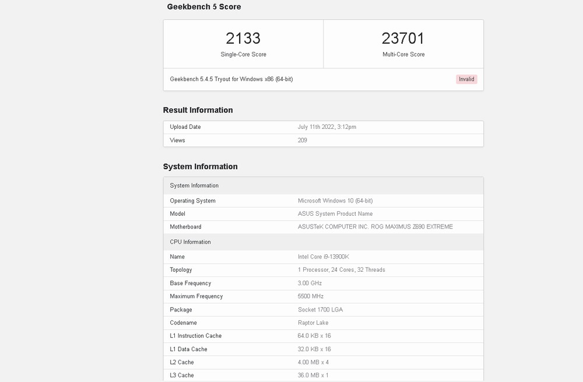Select the Raptor Lake value

tap(313, 323)
